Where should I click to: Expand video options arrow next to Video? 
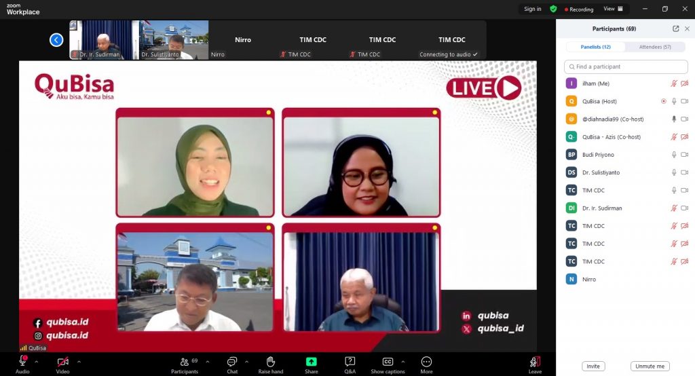pos(79,361)
